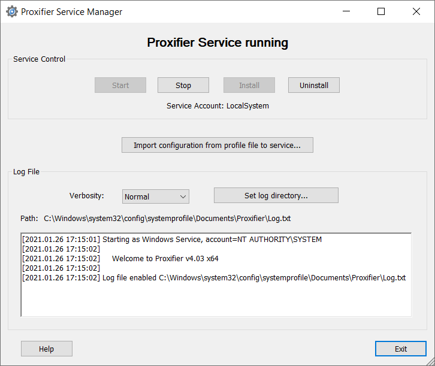Minimize the Proxifier Service Manager window
This screenshot has height=366, width=435.
(x=346, y=11)
